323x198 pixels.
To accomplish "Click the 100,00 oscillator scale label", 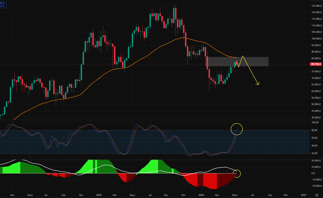I will (315, 122).
